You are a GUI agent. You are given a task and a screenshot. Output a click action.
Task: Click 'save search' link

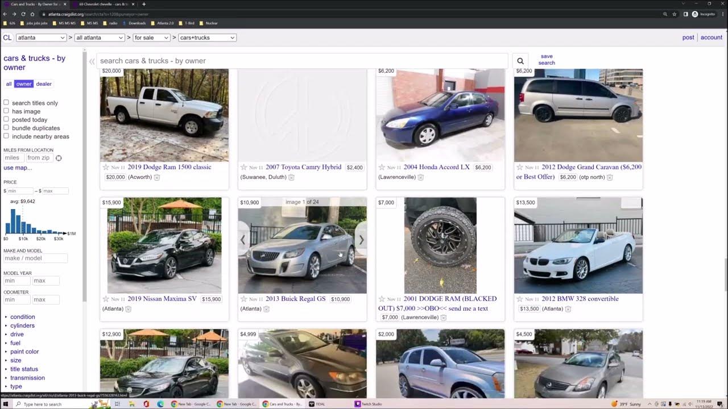click(547, 60)
